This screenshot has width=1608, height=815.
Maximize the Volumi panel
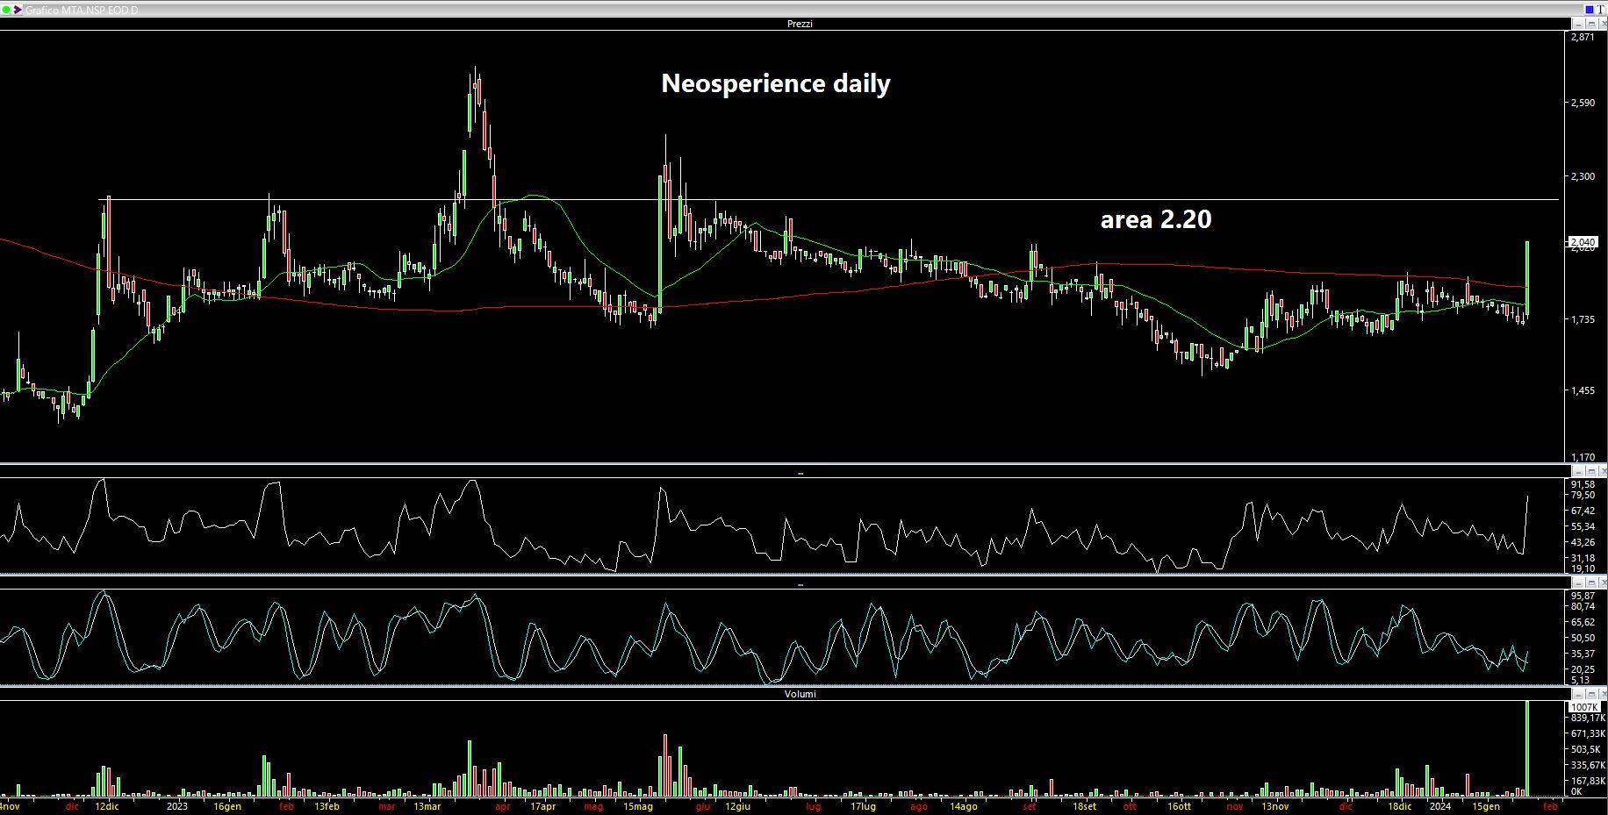[1591, 693]
